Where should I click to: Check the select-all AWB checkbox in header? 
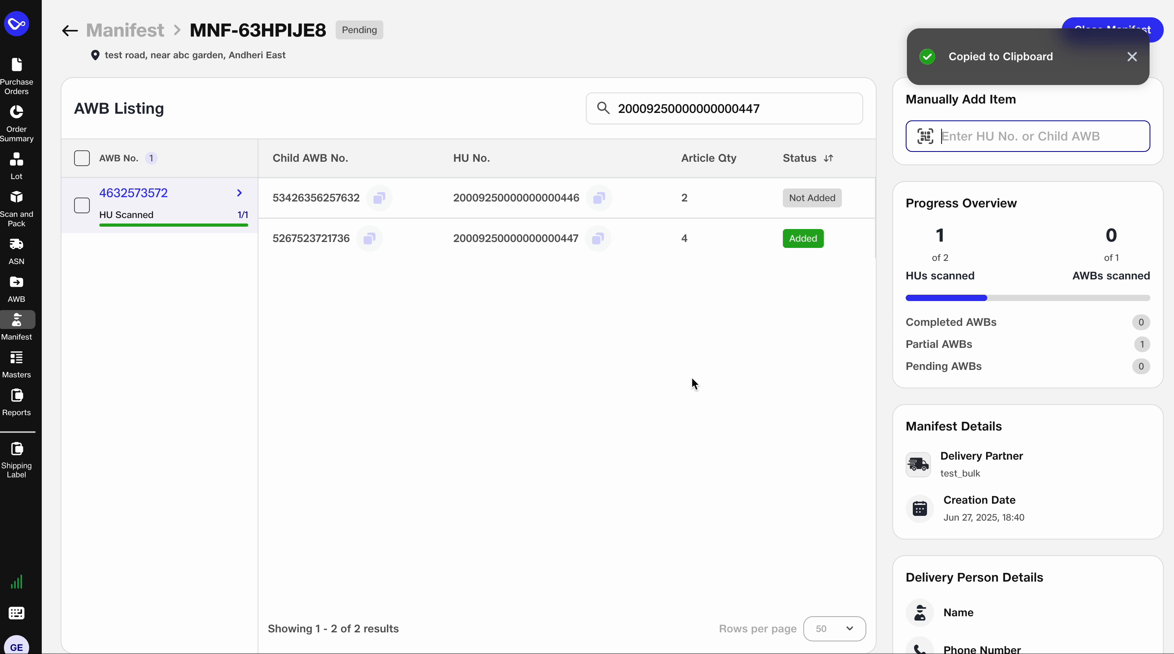pos(82,158)
